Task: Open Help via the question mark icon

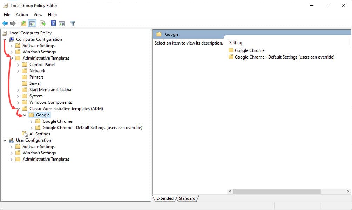Action: click(x=53, y=23)
